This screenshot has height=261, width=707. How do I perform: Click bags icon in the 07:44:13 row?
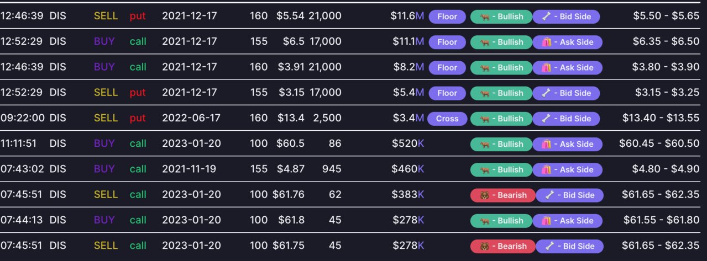pos(546,221)
